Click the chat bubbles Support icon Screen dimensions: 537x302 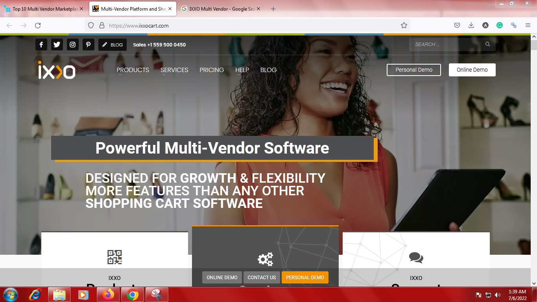tap(416, 258)
